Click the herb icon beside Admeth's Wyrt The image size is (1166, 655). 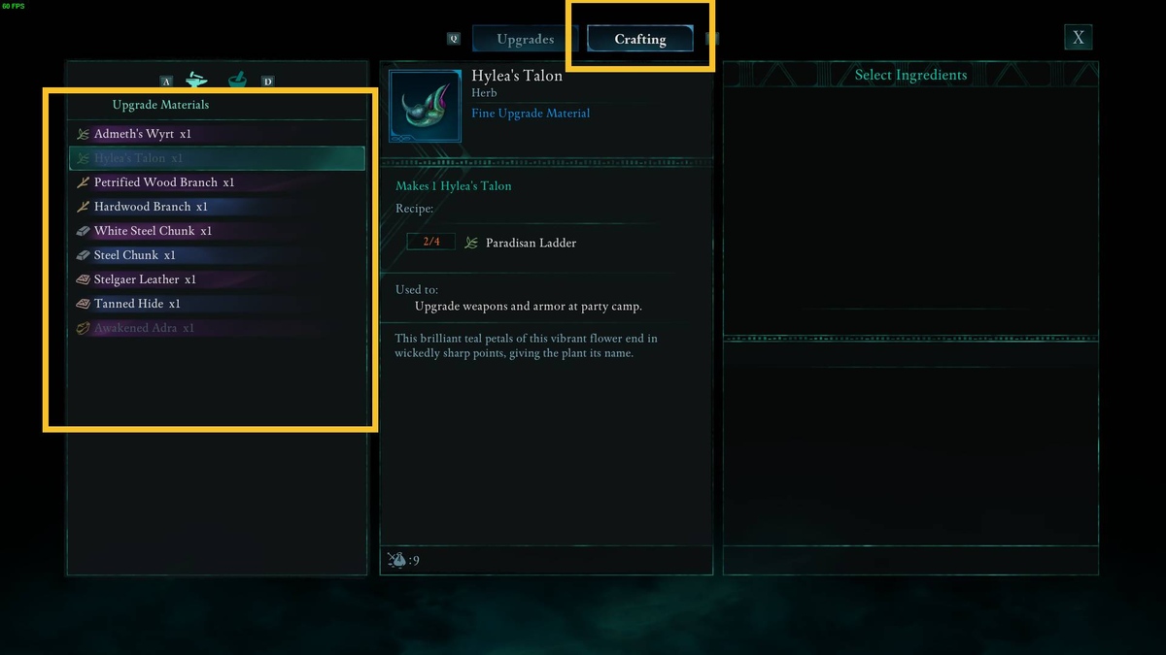coord(84,134)
